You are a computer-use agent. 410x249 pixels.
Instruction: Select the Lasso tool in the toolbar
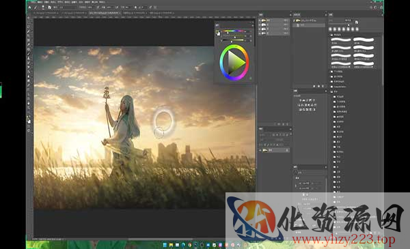[29, 27]
